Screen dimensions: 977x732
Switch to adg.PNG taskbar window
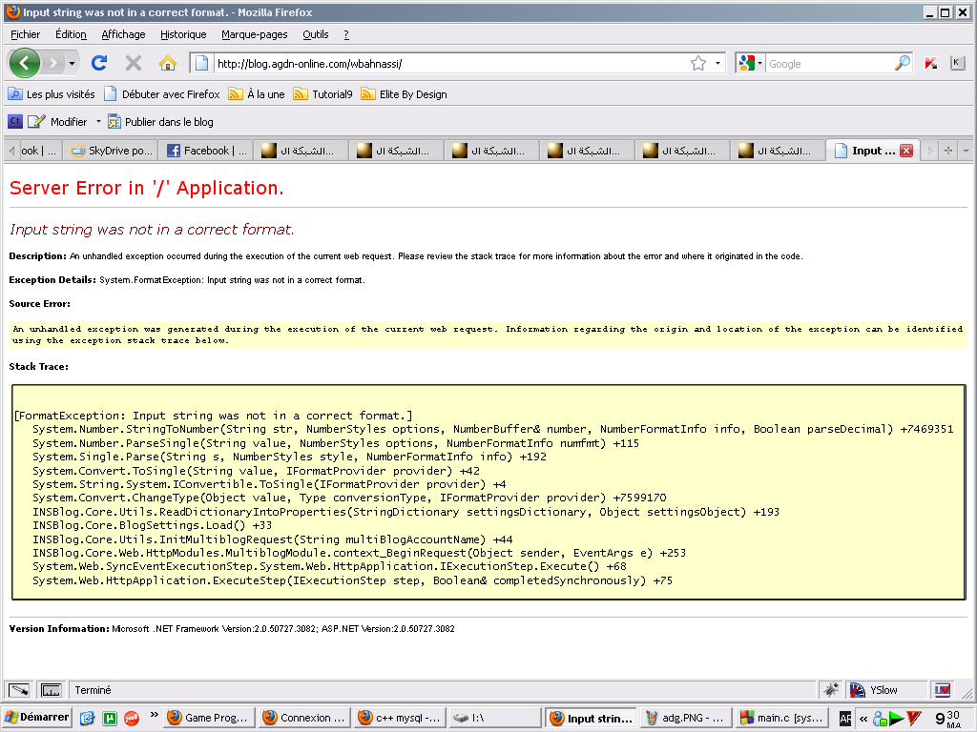685,718
